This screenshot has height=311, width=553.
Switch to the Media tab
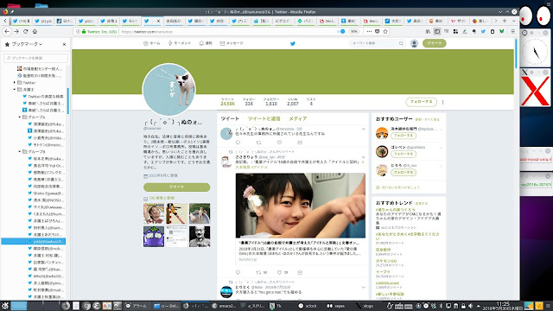[x=297, y=119]
